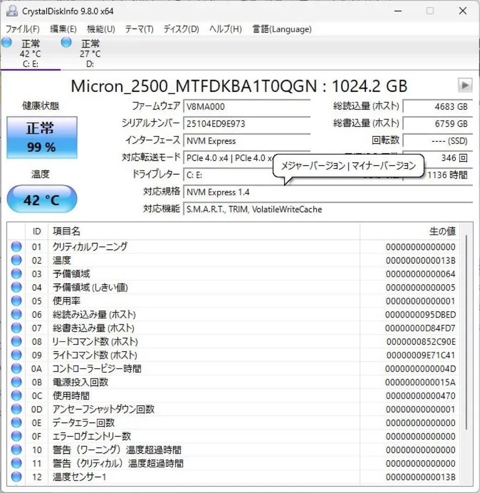Image resolution: width=480 pixels, height=493 pixels.
Task: Minimize the CrystalDiskInfo window
Action: point(398,11)
